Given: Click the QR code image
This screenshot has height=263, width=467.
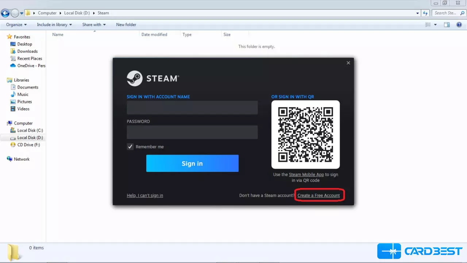Looking at the screenshot, I should [305, 134].
